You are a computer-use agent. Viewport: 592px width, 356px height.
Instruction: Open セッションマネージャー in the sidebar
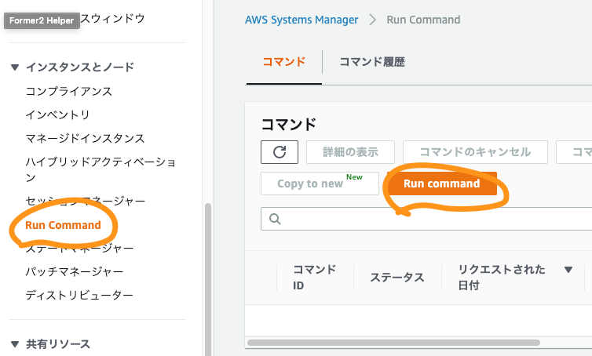85,201
